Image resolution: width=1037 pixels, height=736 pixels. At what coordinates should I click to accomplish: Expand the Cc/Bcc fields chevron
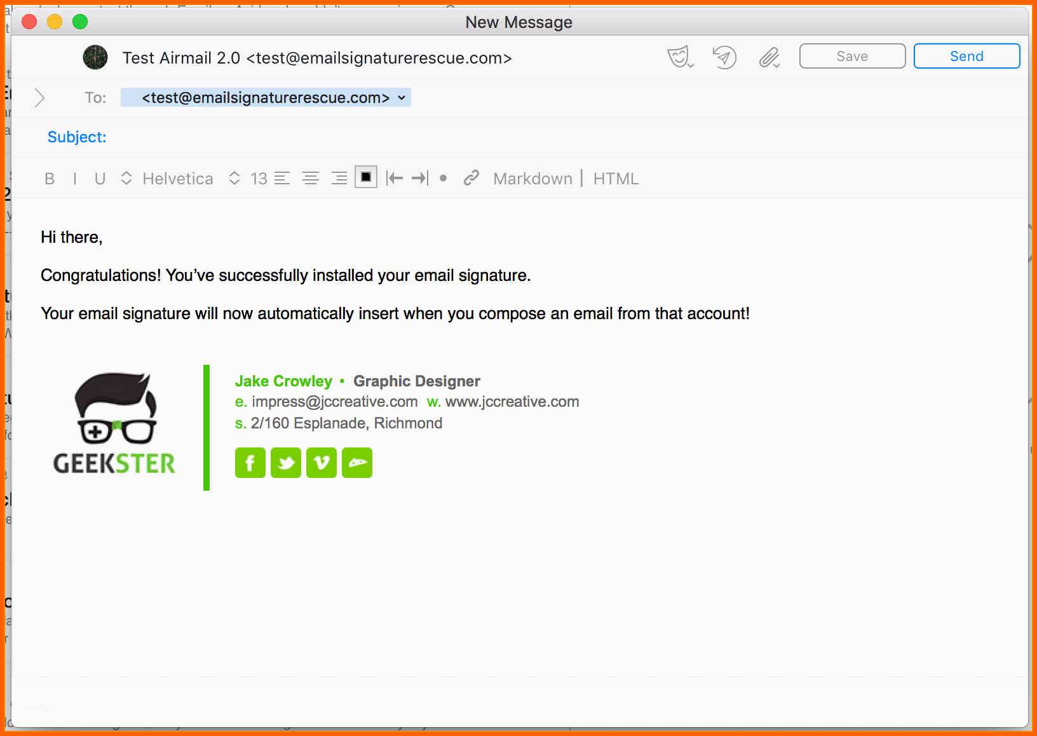39,98
